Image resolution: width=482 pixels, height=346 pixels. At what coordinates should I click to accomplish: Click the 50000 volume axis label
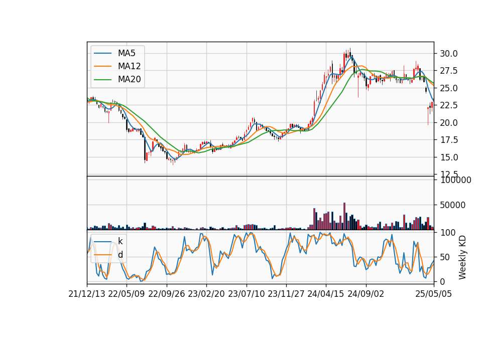452,205
